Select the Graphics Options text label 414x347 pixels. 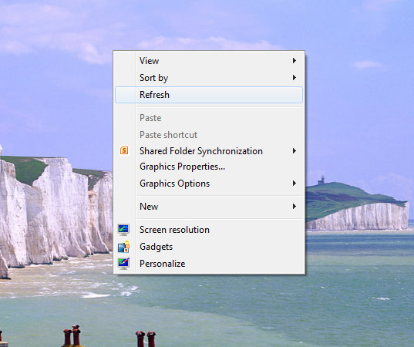pyautogui.click(x=174, y=184)
